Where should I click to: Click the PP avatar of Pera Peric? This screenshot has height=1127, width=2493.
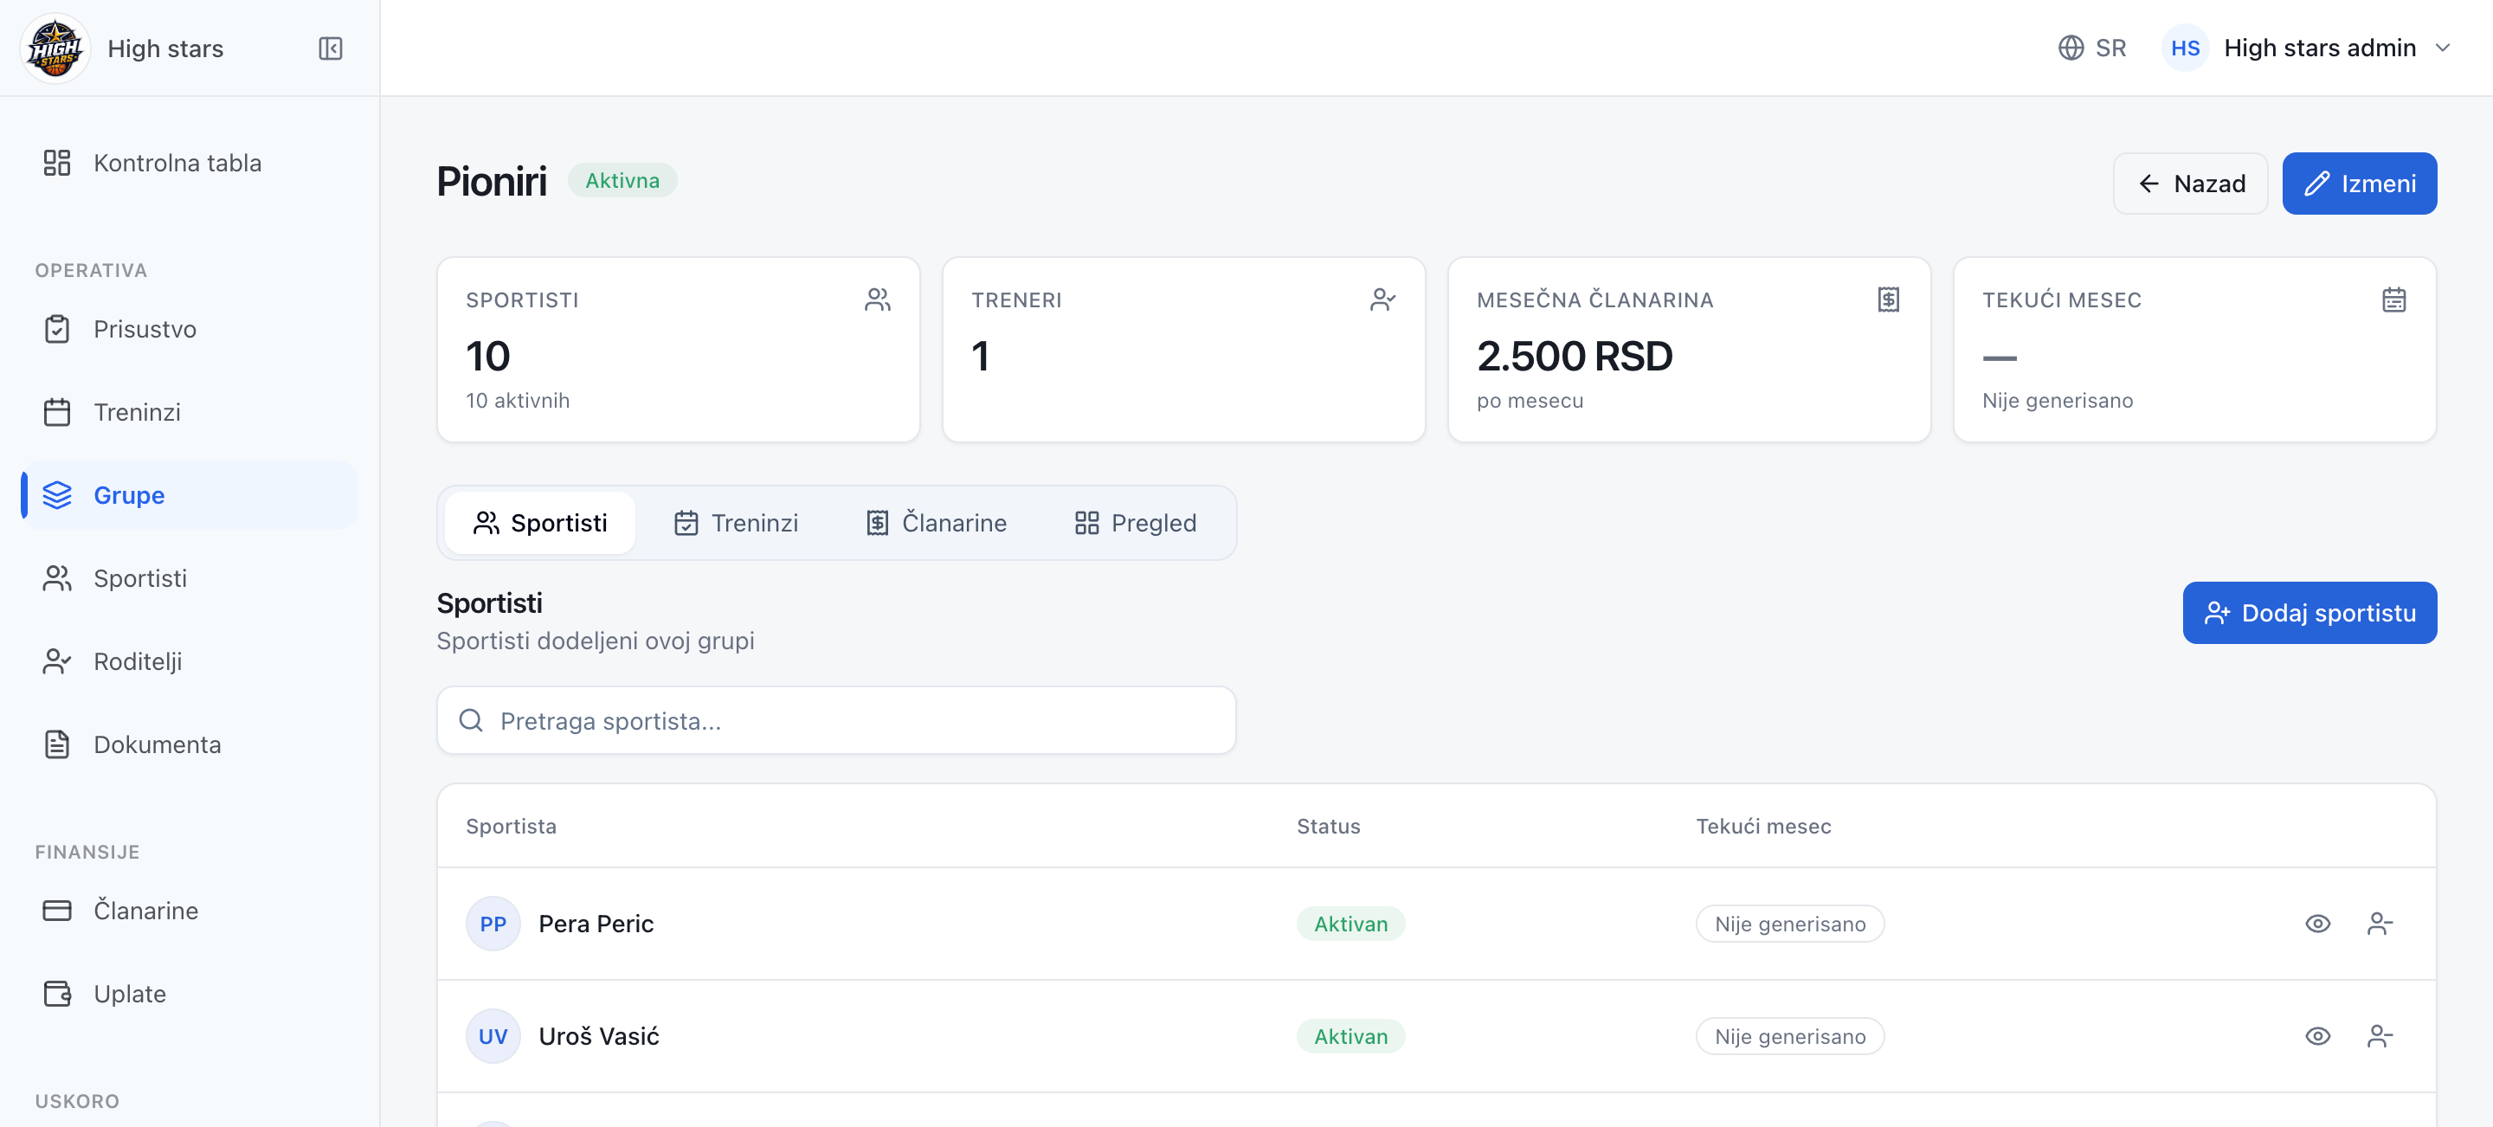[x=493, y=924]
